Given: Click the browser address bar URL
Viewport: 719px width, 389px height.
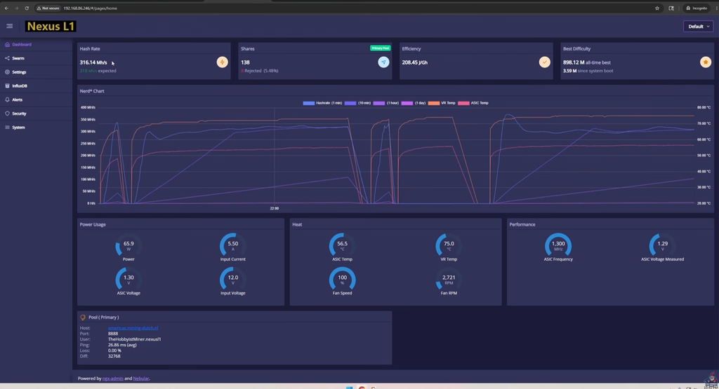Looking at the screenshot, I should pyautogui.click(x=91, y=8).
